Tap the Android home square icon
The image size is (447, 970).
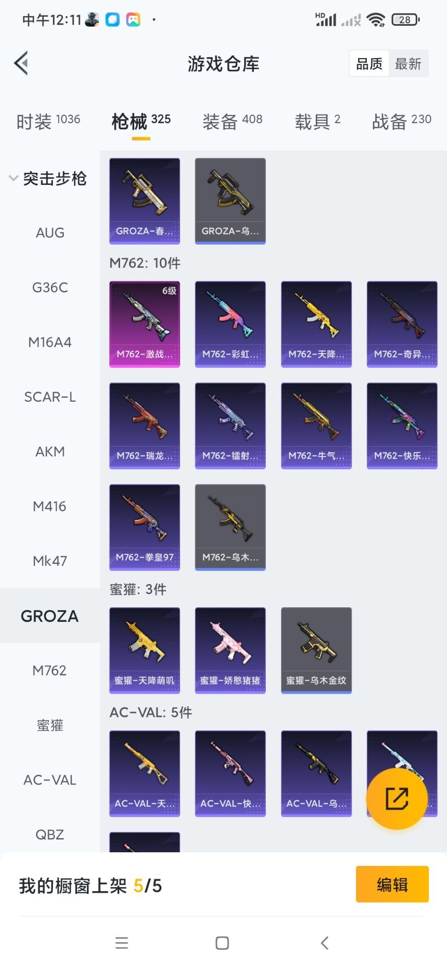click(x=222, y=943)
